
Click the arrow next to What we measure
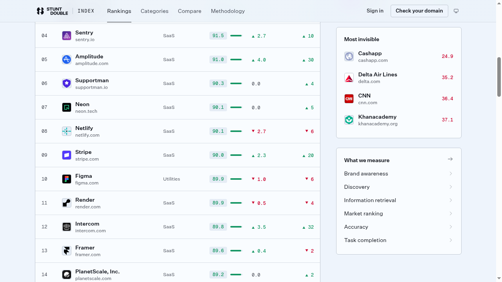[x=450, y=159]
